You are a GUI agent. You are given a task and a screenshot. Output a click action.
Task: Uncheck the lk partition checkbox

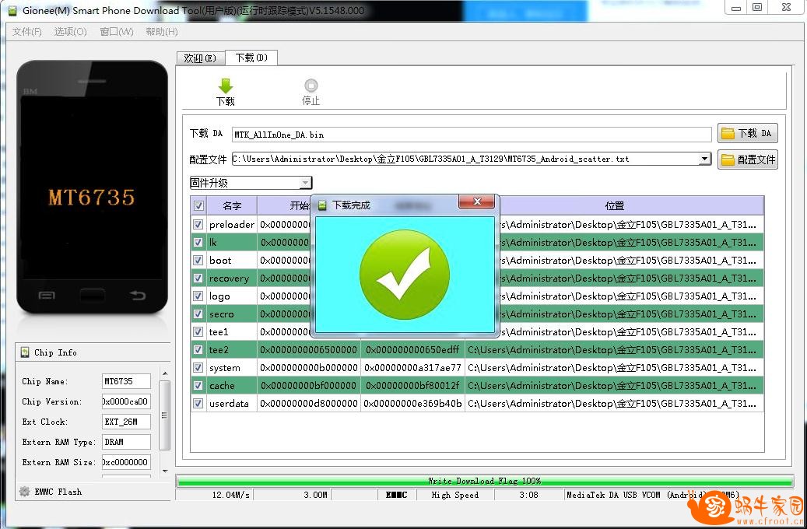198,243
